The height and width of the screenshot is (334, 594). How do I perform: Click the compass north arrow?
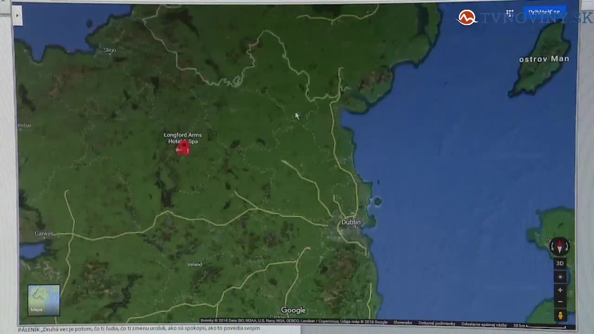(x=560, y=246)
